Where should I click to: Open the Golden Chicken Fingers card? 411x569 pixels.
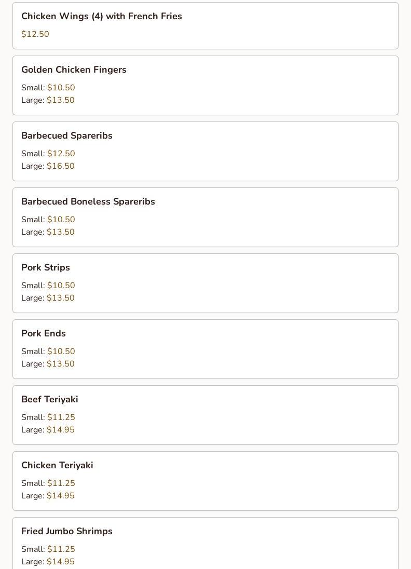[205, 85]
